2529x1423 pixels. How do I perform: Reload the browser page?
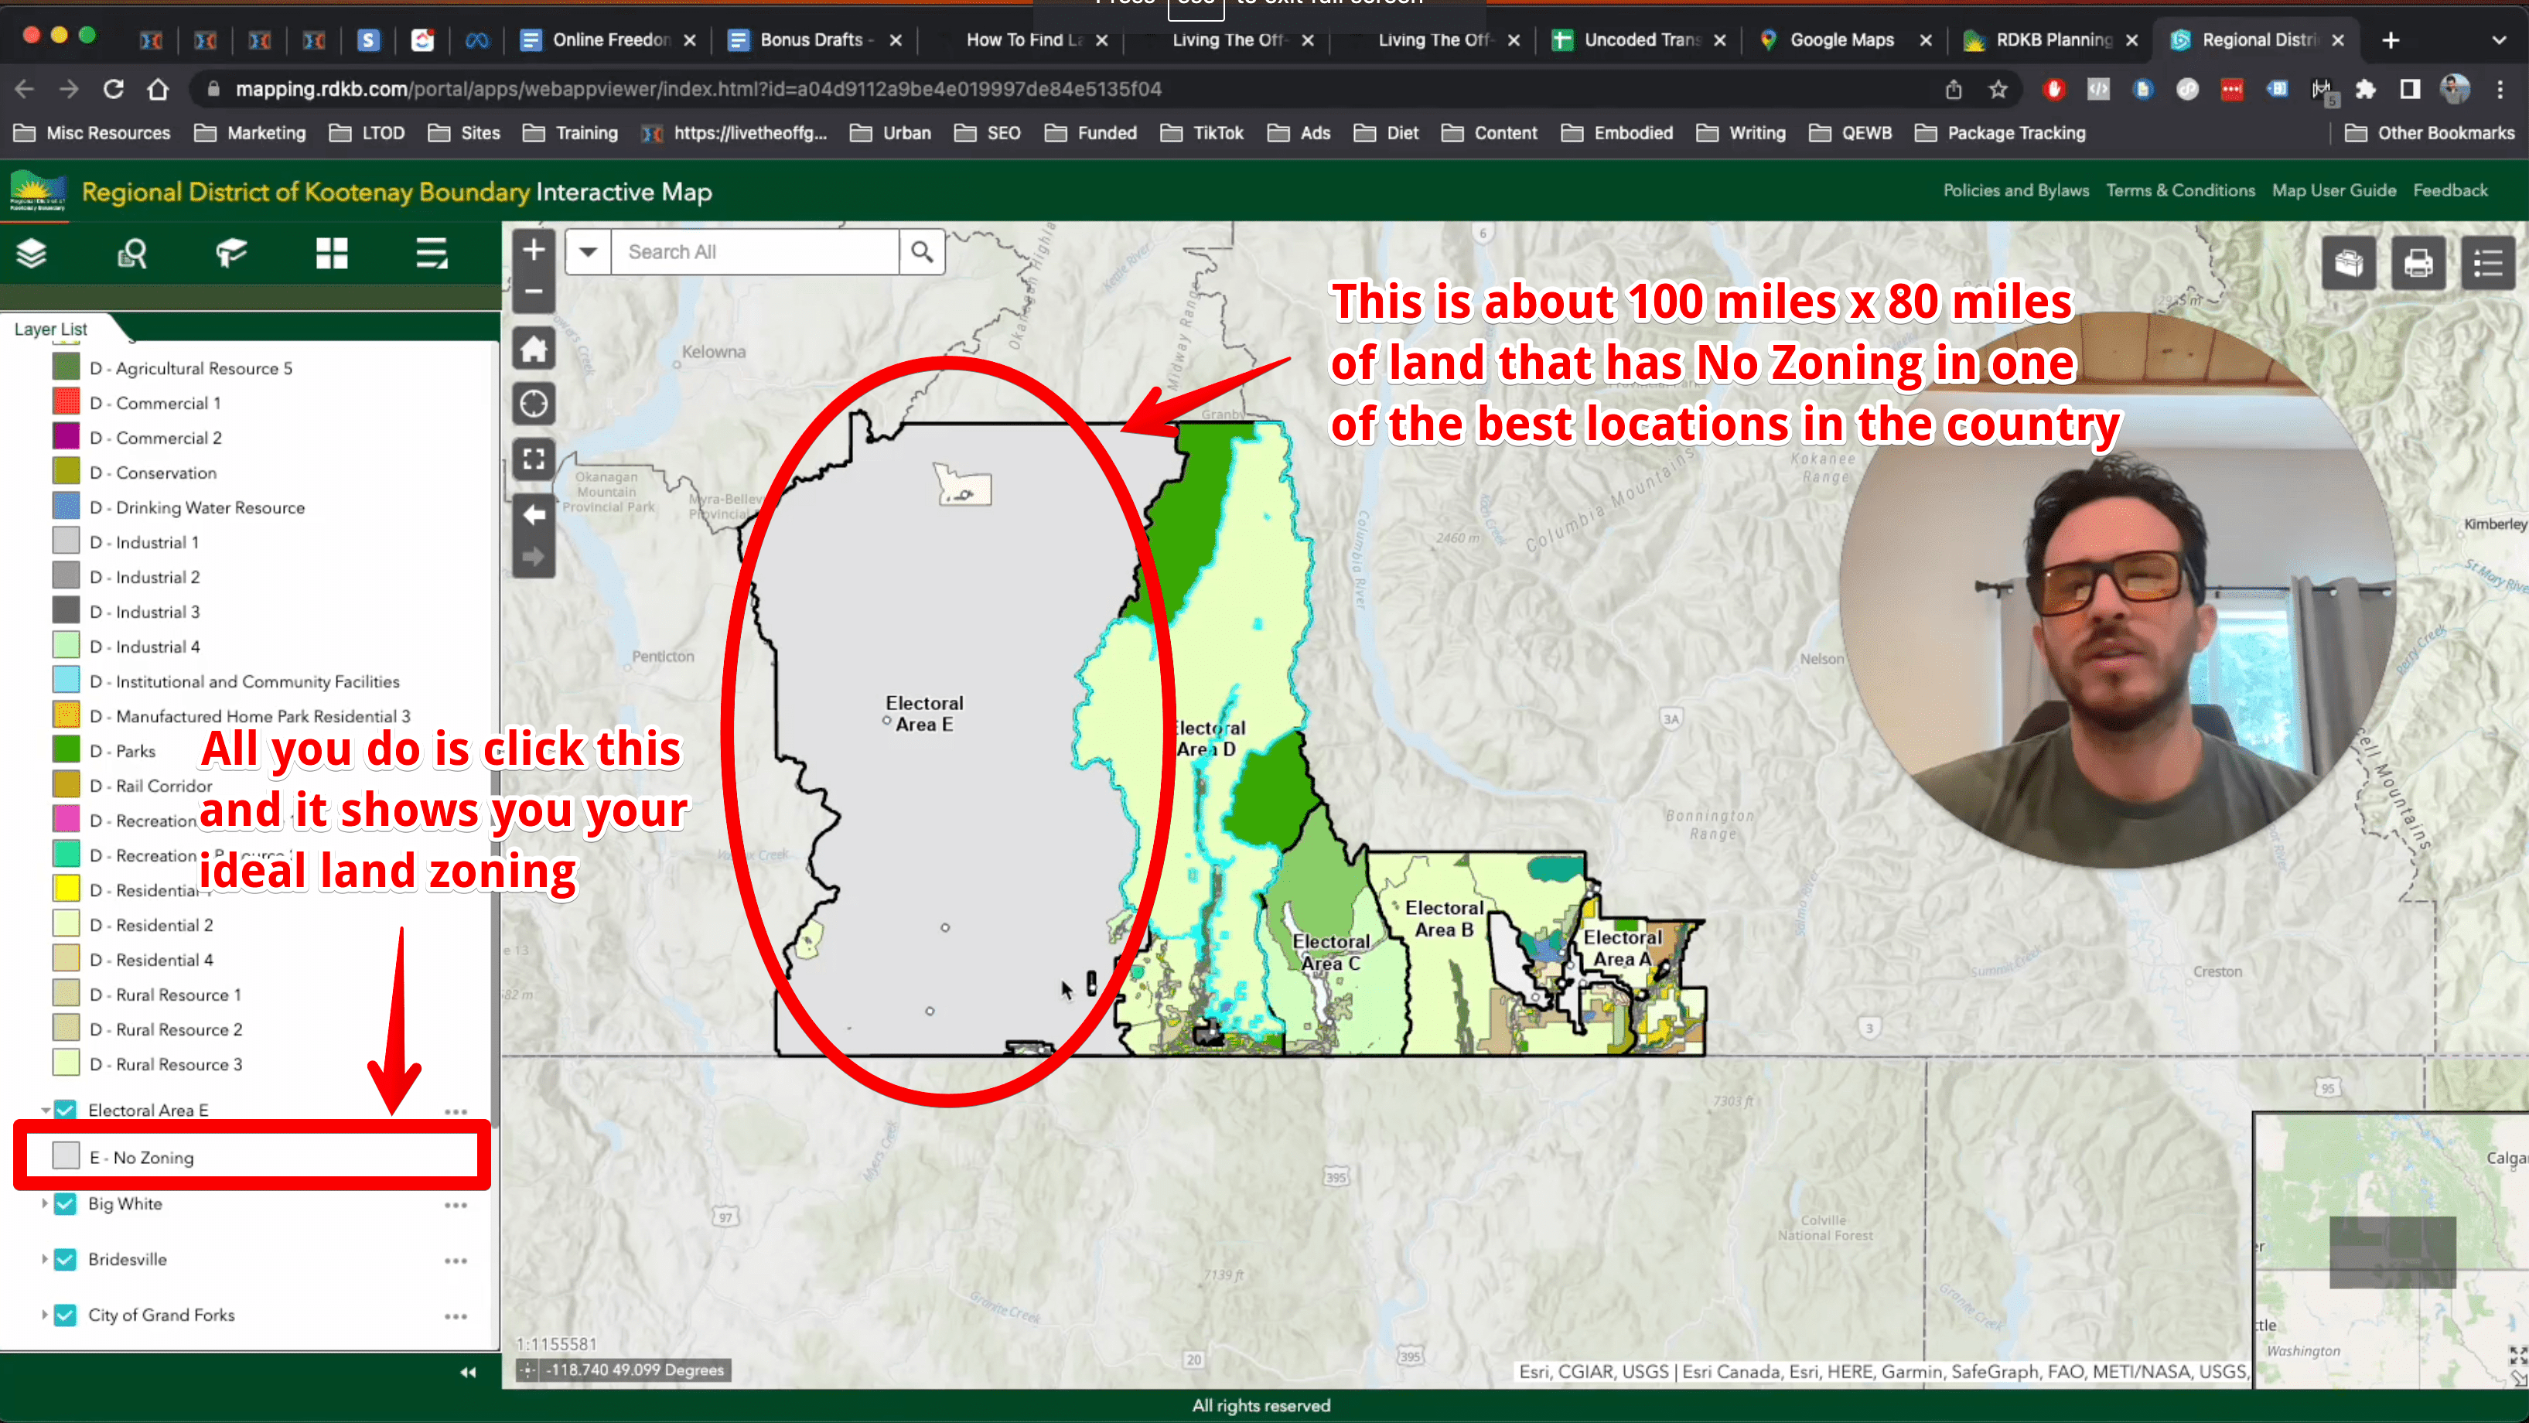[x=113, y=90]
